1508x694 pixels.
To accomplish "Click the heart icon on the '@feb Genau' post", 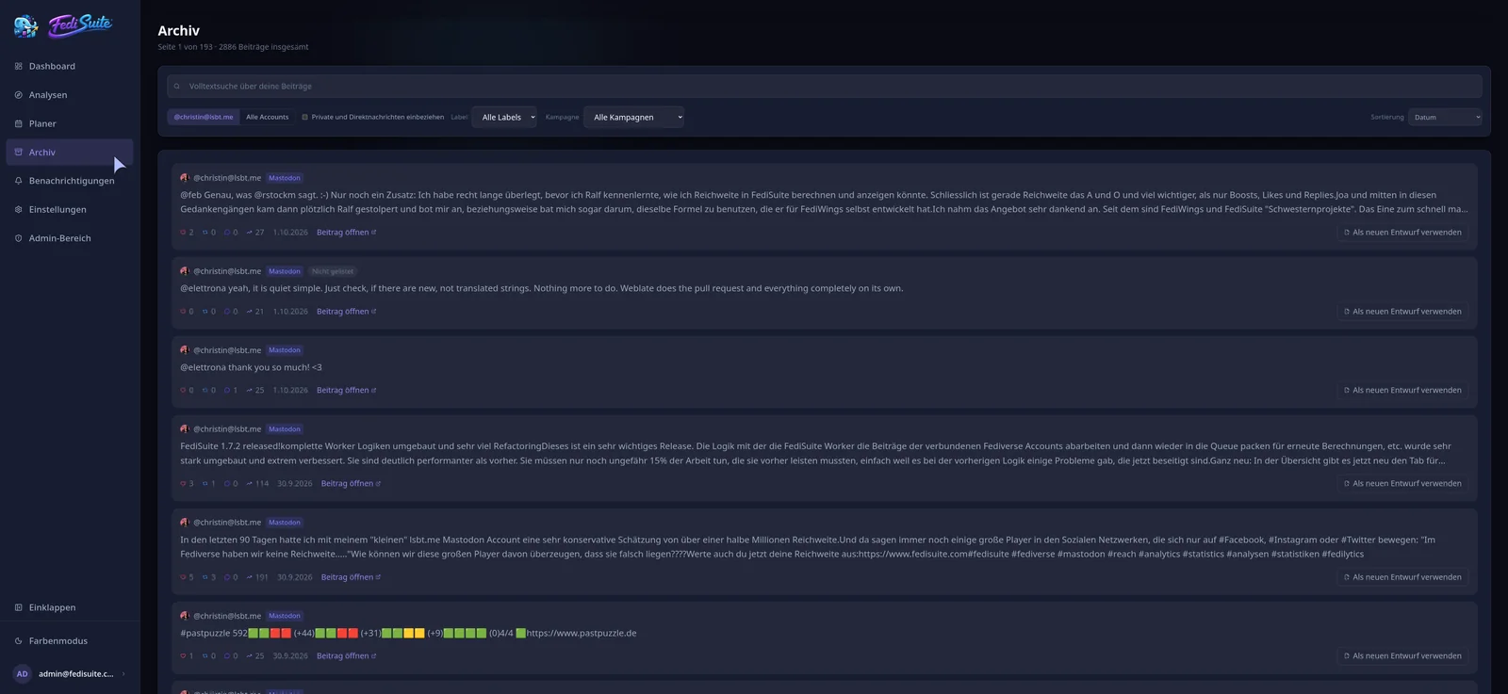I will (183, 233).
